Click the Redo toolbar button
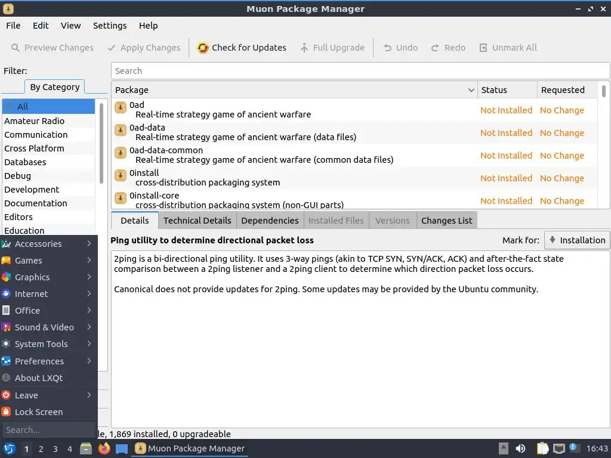611x458 pixels. (x=448, y=48)
